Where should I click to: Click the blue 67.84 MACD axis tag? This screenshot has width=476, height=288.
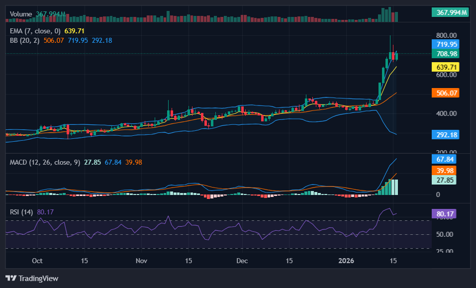point(446,159)
